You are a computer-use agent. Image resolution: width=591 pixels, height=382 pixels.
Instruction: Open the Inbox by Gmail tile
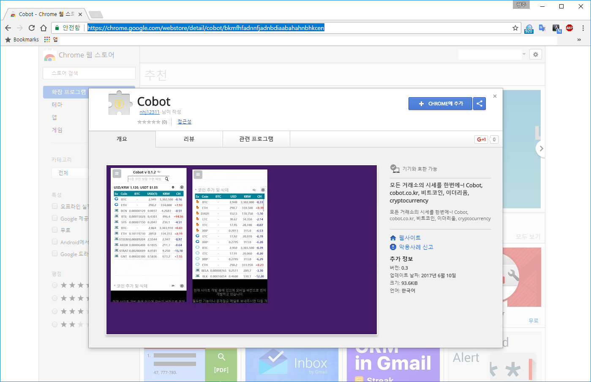point(292,365)
